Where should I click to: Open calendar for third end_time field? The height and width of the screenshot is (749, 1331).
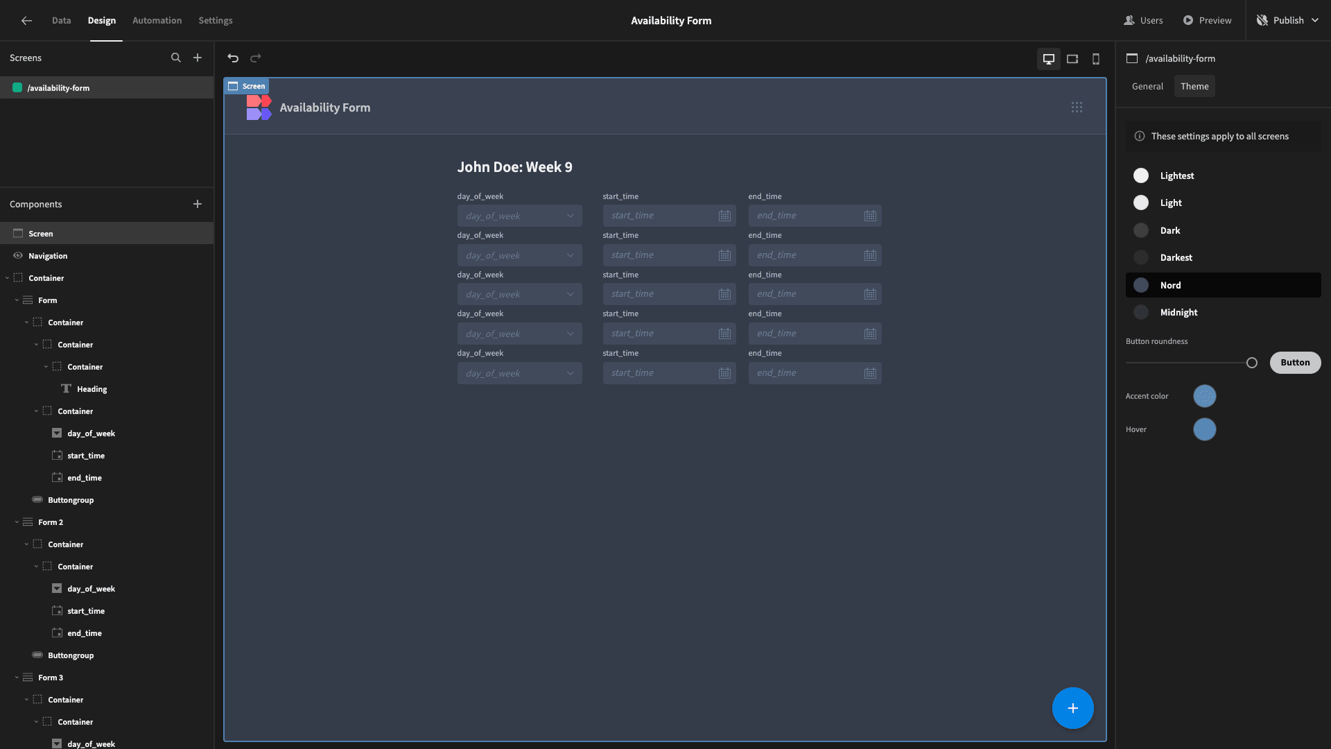(870, 294)
